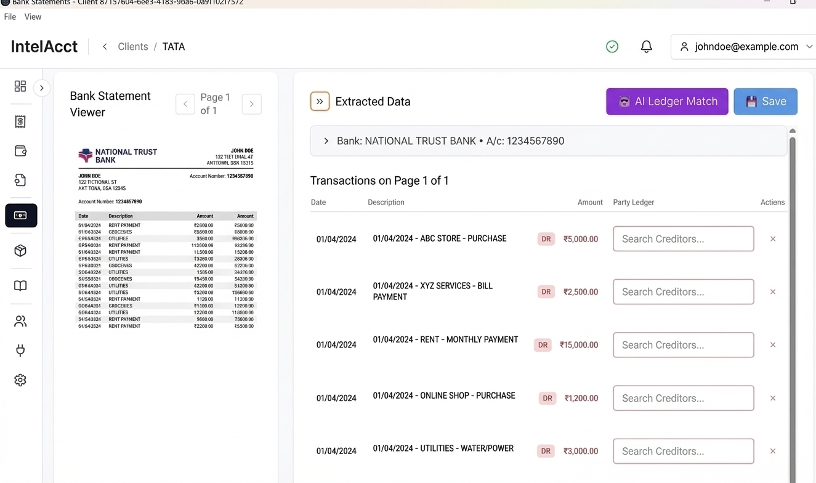Check the green status check icon
Viewport: 816px width, 483px height.
612,46
